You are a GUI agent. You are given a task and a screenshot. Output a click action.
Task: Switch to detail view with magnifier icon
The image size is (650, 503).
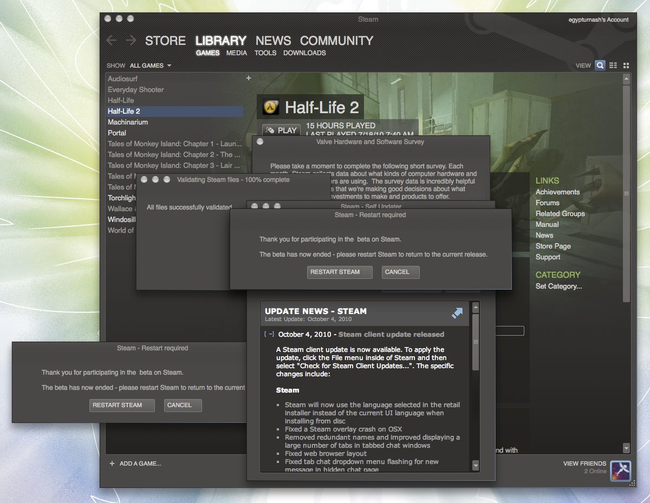click(600, 66)
